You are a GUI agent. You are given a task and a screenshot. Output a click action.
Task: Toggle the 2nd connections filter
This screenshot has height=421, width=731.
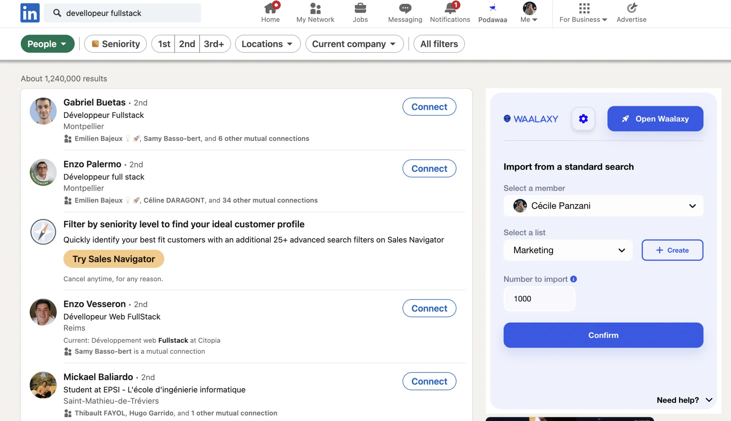click(x=187, y=44)
